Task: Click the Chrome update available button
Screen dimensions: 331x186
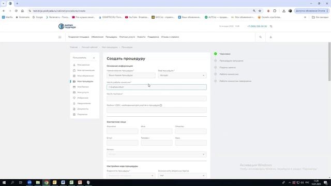Action: coord(311,11)
